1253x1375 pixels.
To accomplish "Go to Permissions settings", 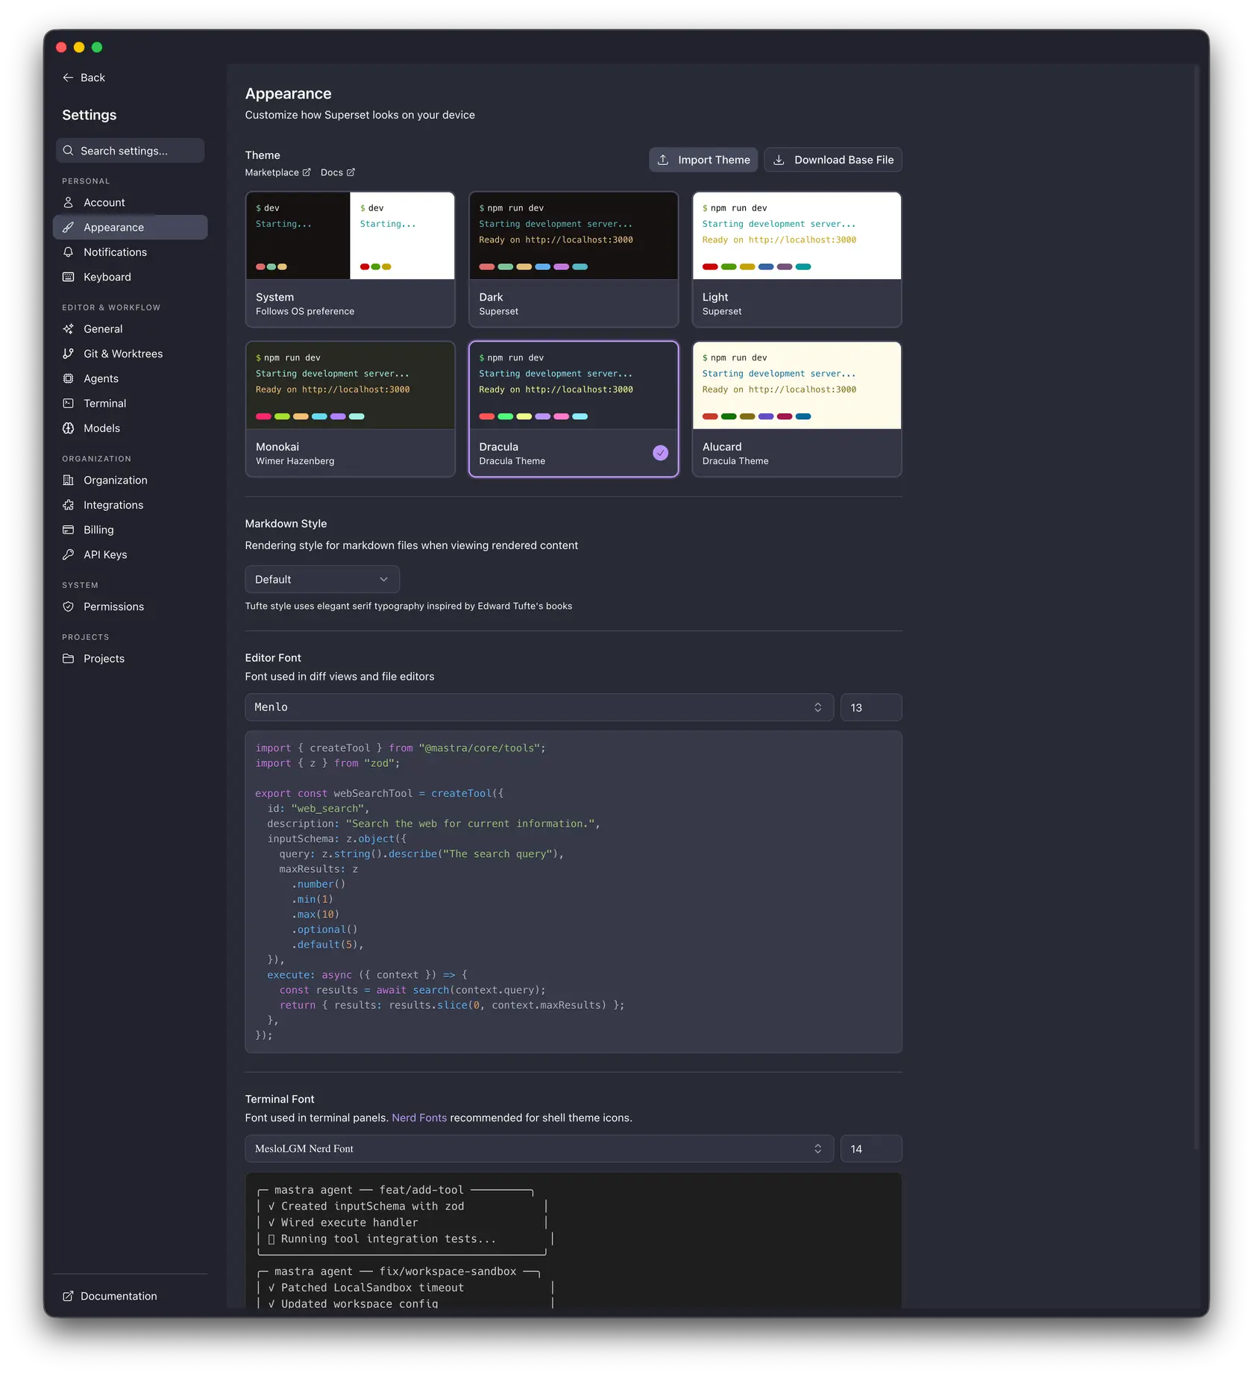I will pyautogui.click(x=131, y=607).
